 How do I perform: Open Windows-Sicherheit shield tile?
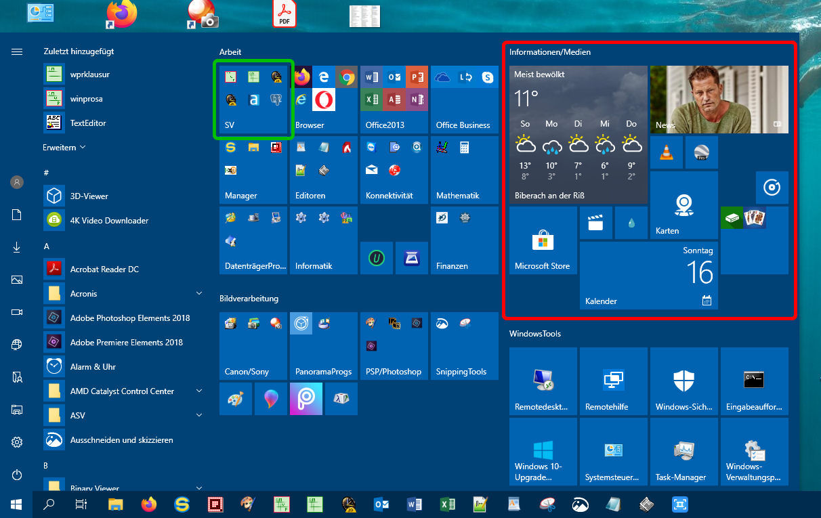[x=683, y=381]
